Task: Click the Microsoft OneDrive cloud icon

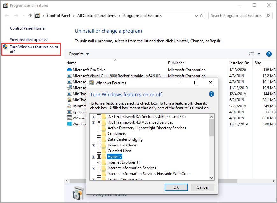Action: 69,70
